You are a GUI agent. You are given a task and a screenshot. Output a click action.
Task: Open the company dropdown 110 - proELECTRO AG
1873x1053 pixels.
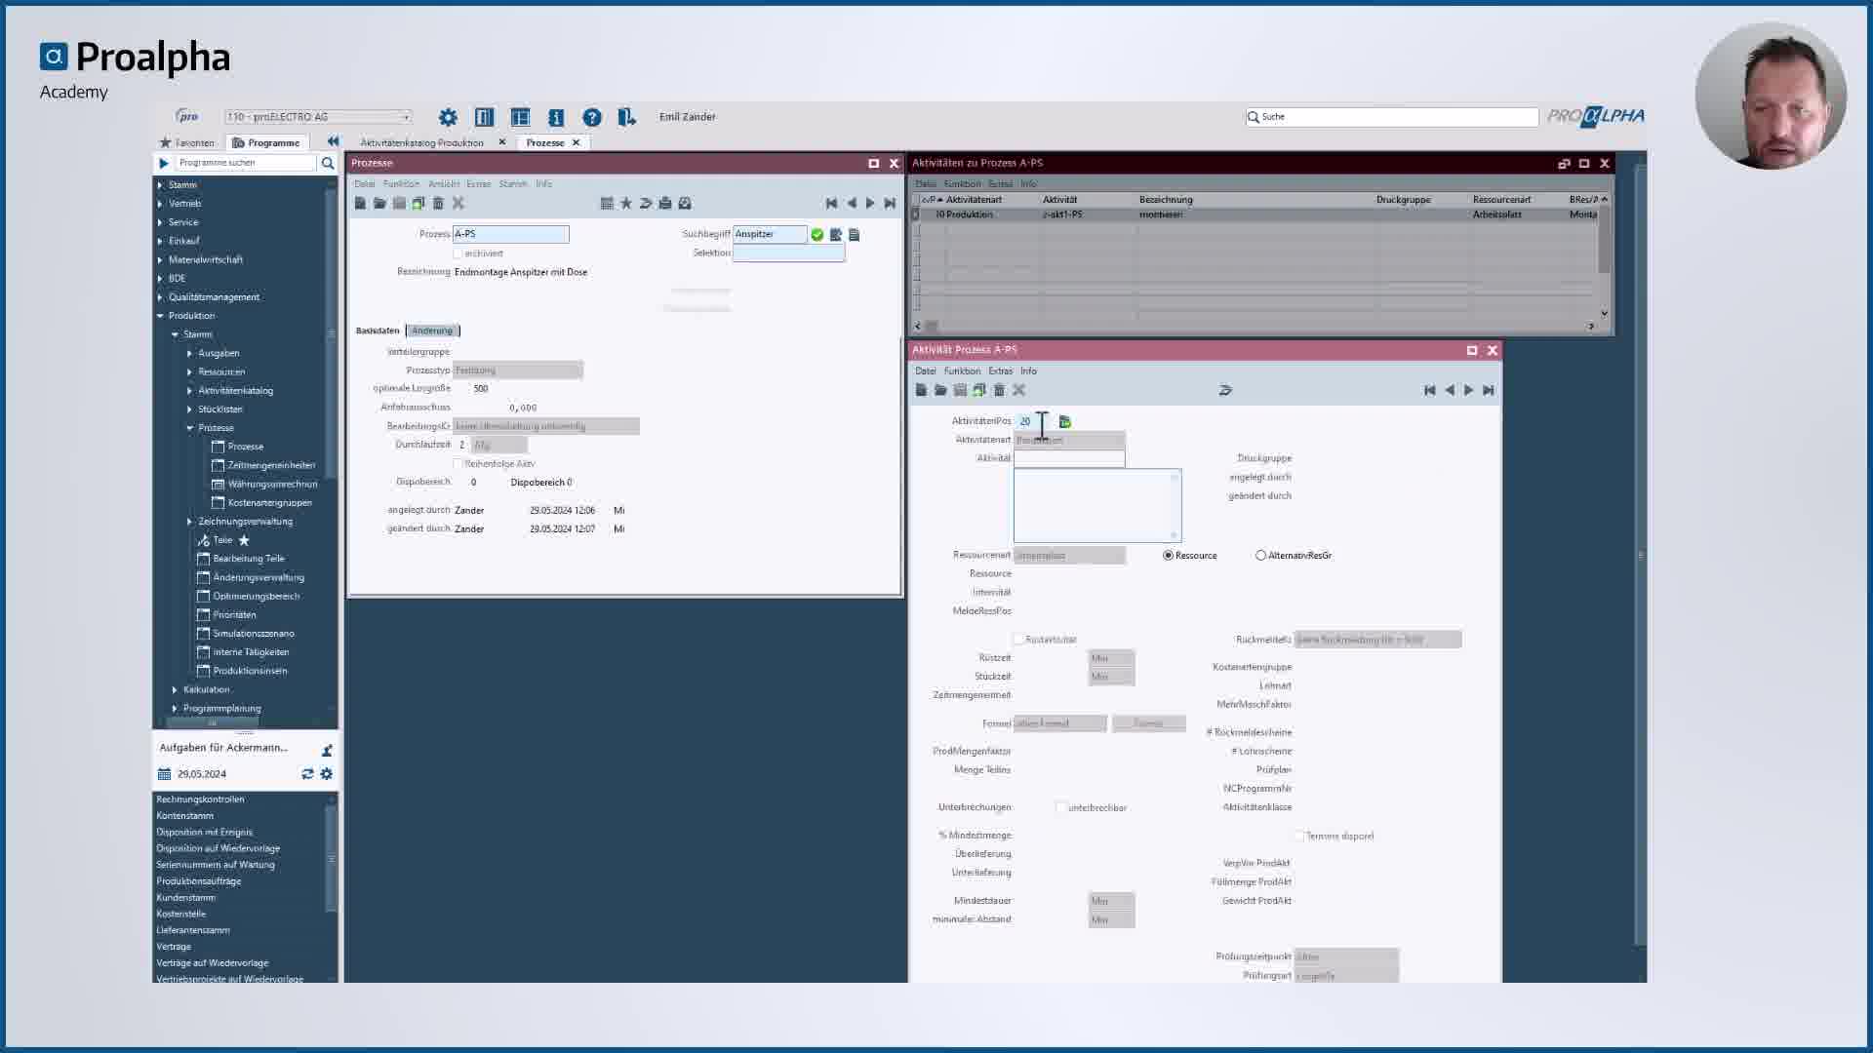click(x=318, y=117)
